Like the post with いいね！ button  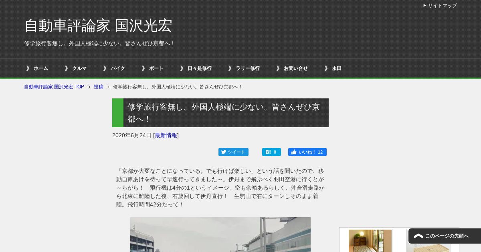click(x=307, y=152)
